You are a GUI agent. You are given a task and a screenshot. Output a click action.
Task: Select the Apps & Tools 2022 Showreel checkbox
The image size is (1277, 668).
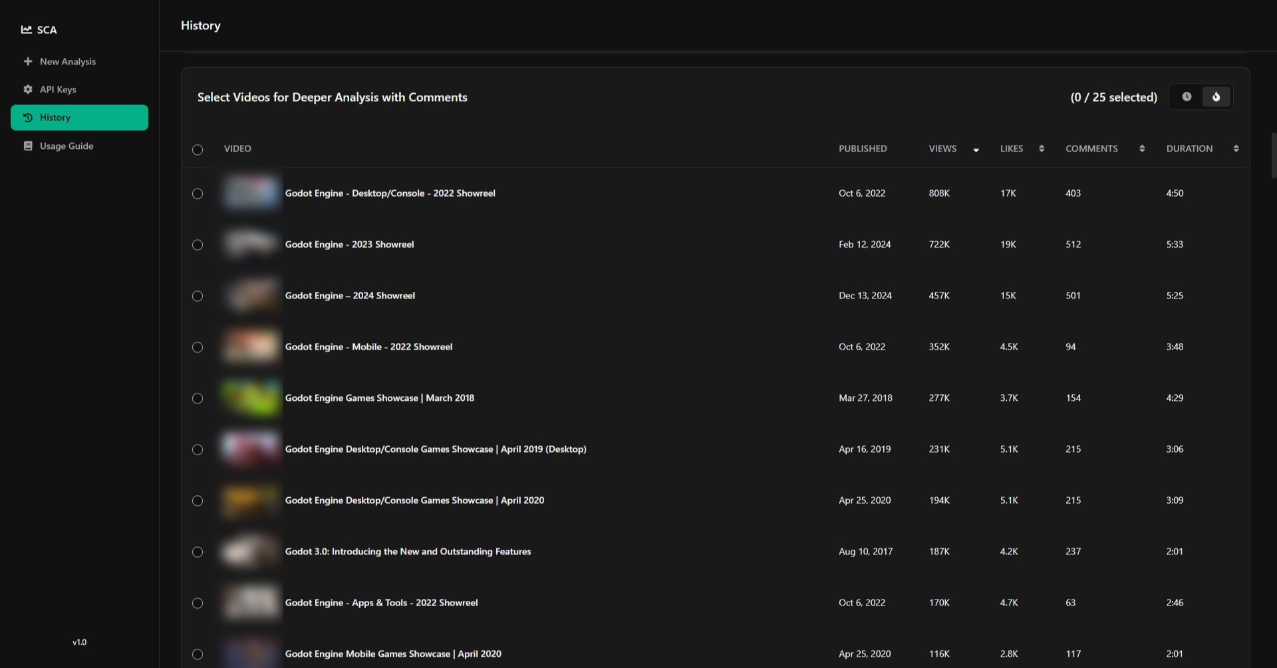click(198, 603)
